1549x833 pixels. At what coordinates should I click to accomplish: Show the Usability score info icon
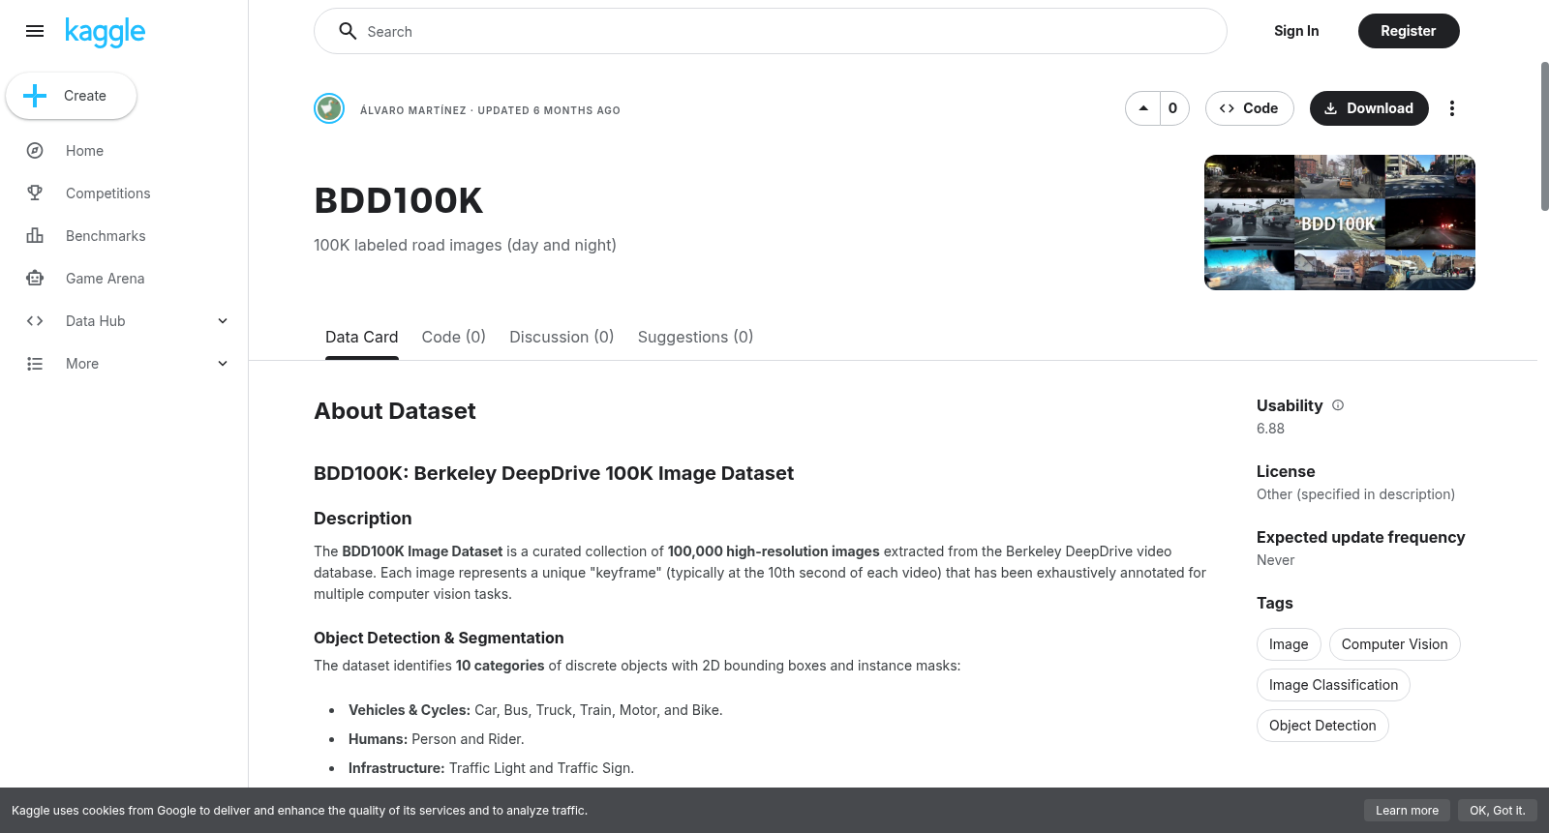point(1338,405)
